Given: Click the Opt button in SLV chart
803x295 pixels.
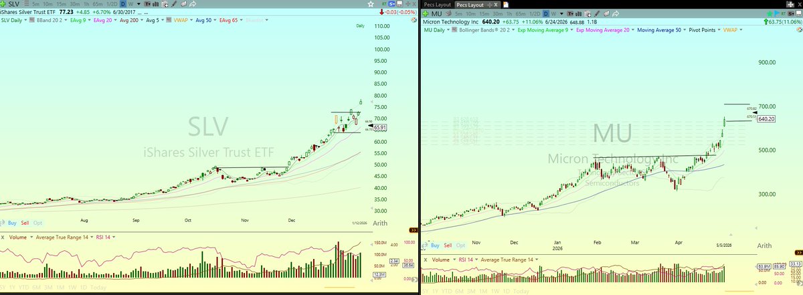Looking at the screenshot, I should click(37, 223).
